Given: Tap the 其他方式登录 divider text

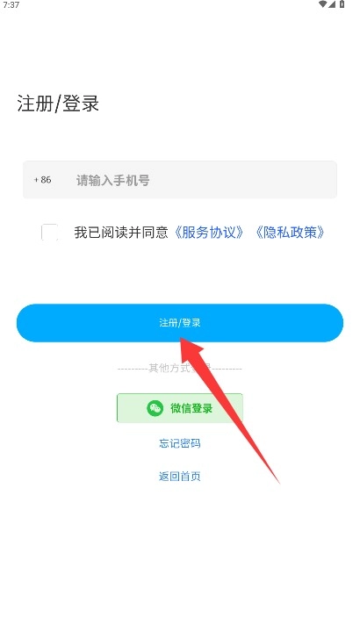Looking at the screenshot, I should coord(180,369).
